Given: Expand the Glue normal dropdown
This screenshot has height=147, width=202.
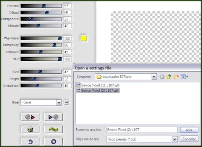Looking at the screenshot, I should point(59,103).
